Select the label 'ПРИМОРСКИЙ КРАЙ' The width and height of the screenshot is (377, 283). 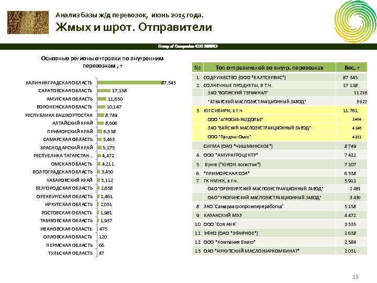[70, 132]
